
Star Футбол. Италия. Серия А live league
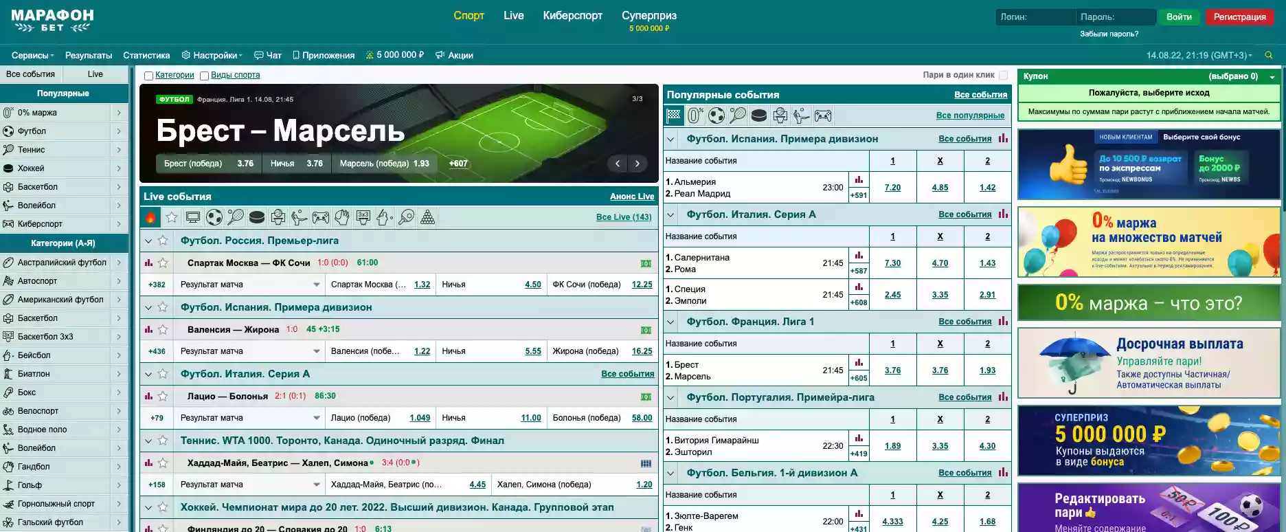(163, 374)
